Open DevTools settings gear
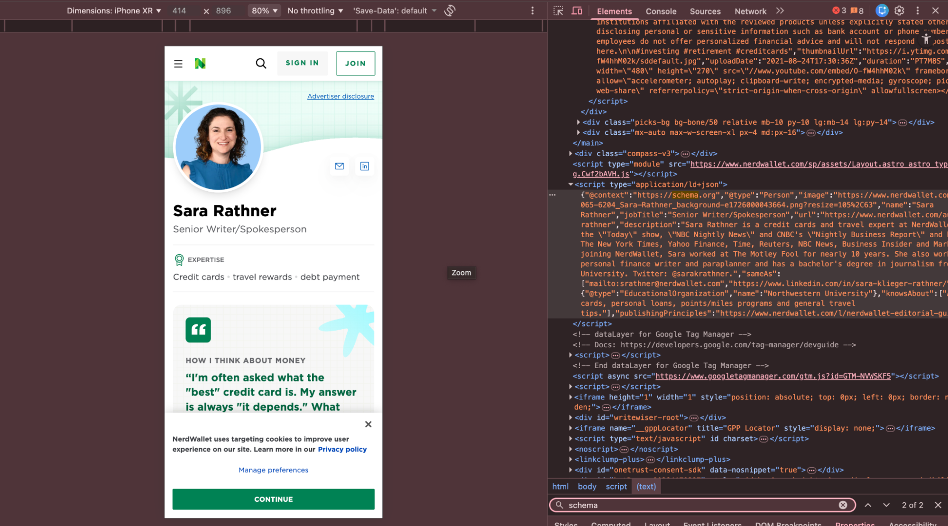 [x=899, y=10]
